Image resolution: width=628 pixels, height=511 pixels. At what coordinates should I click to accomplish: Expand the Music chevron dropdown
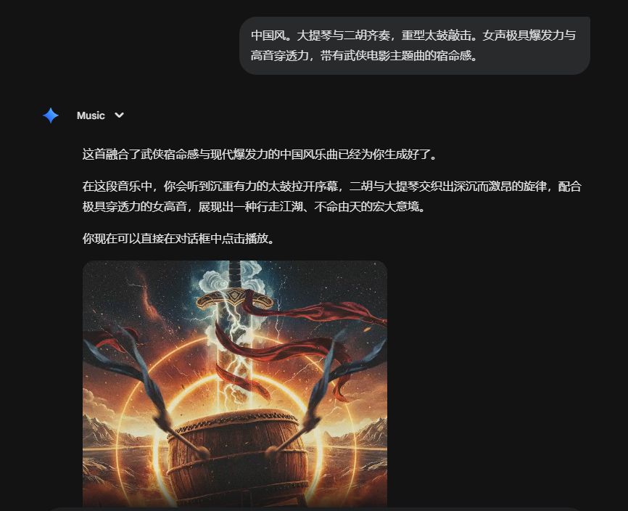coord(120,115)
